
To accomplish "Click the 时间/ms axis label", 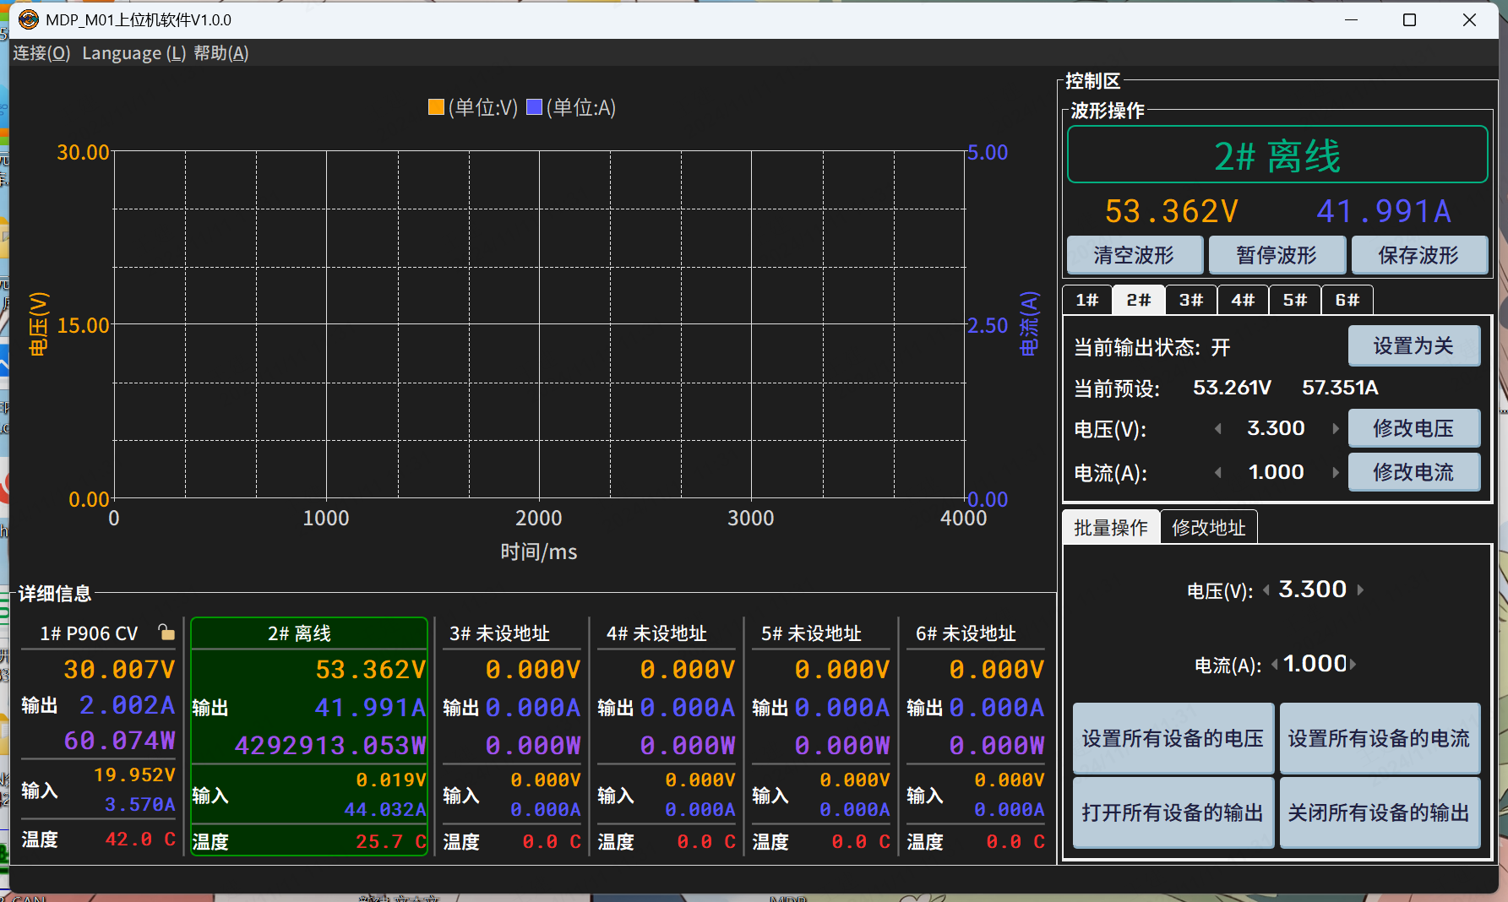I will point(539,552).
